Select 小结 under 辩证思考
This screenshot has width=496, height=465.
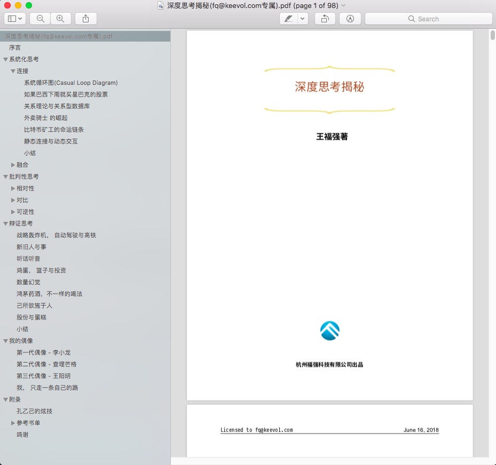coord(22,329)
